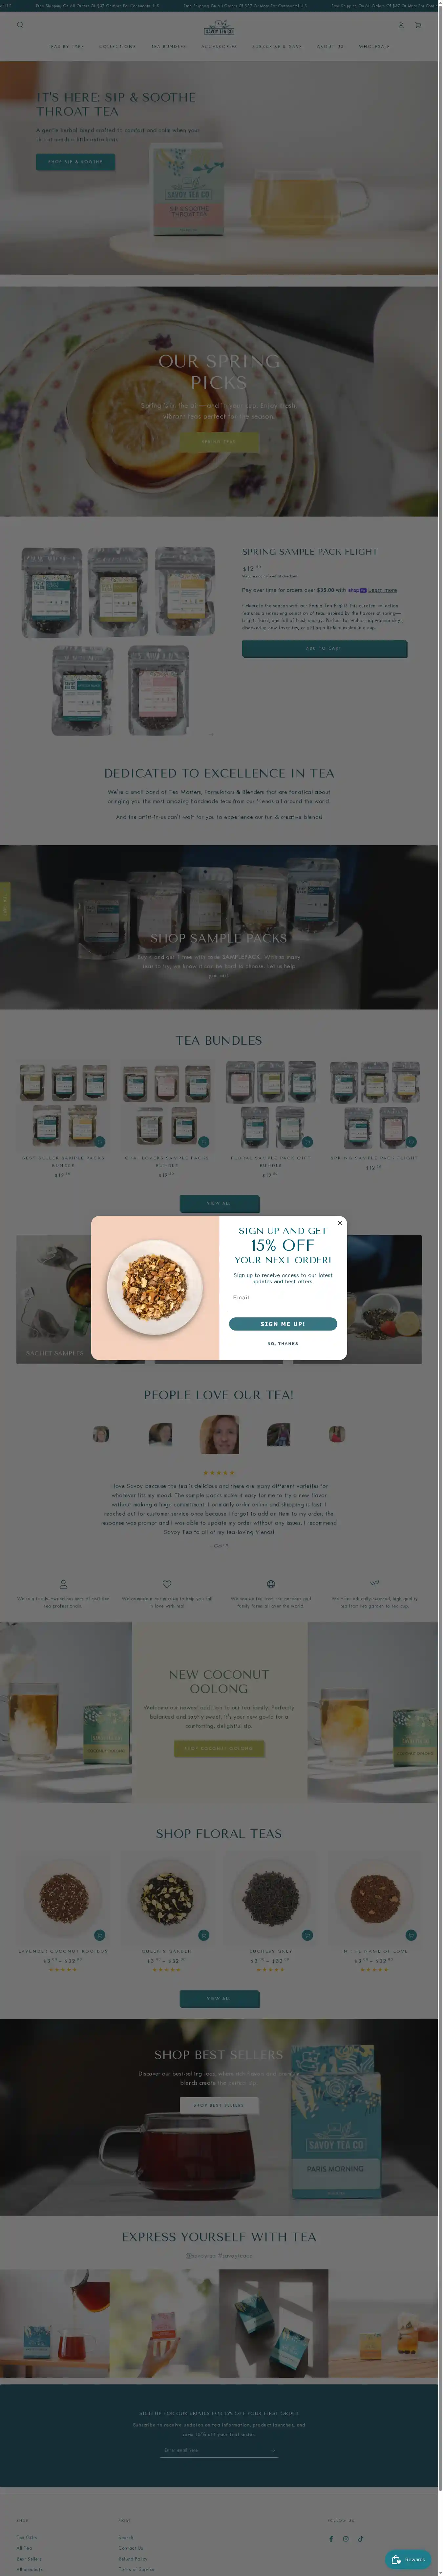Open the Wholesale menu item
This screenshot has height=2576, width=443.
tap(374, 46)
